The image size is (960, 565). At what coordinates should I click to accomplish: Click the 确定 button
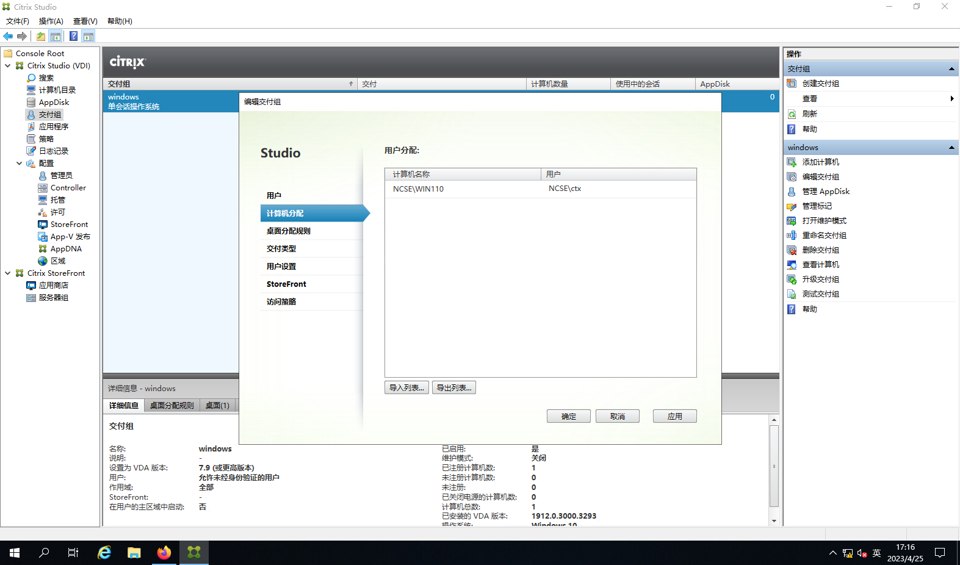click(x=568, y=416)
